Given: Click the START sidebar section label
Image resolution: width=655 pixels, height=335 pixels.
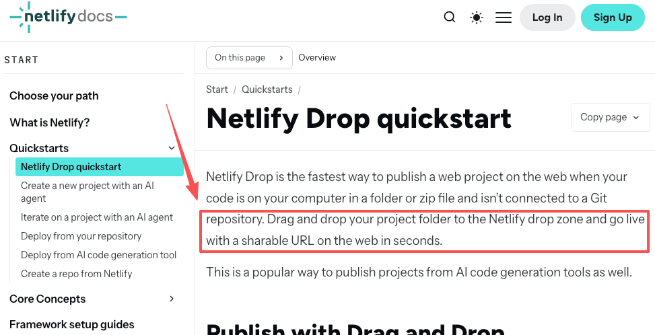Looking at the screenshot, I should coord(22,60).
